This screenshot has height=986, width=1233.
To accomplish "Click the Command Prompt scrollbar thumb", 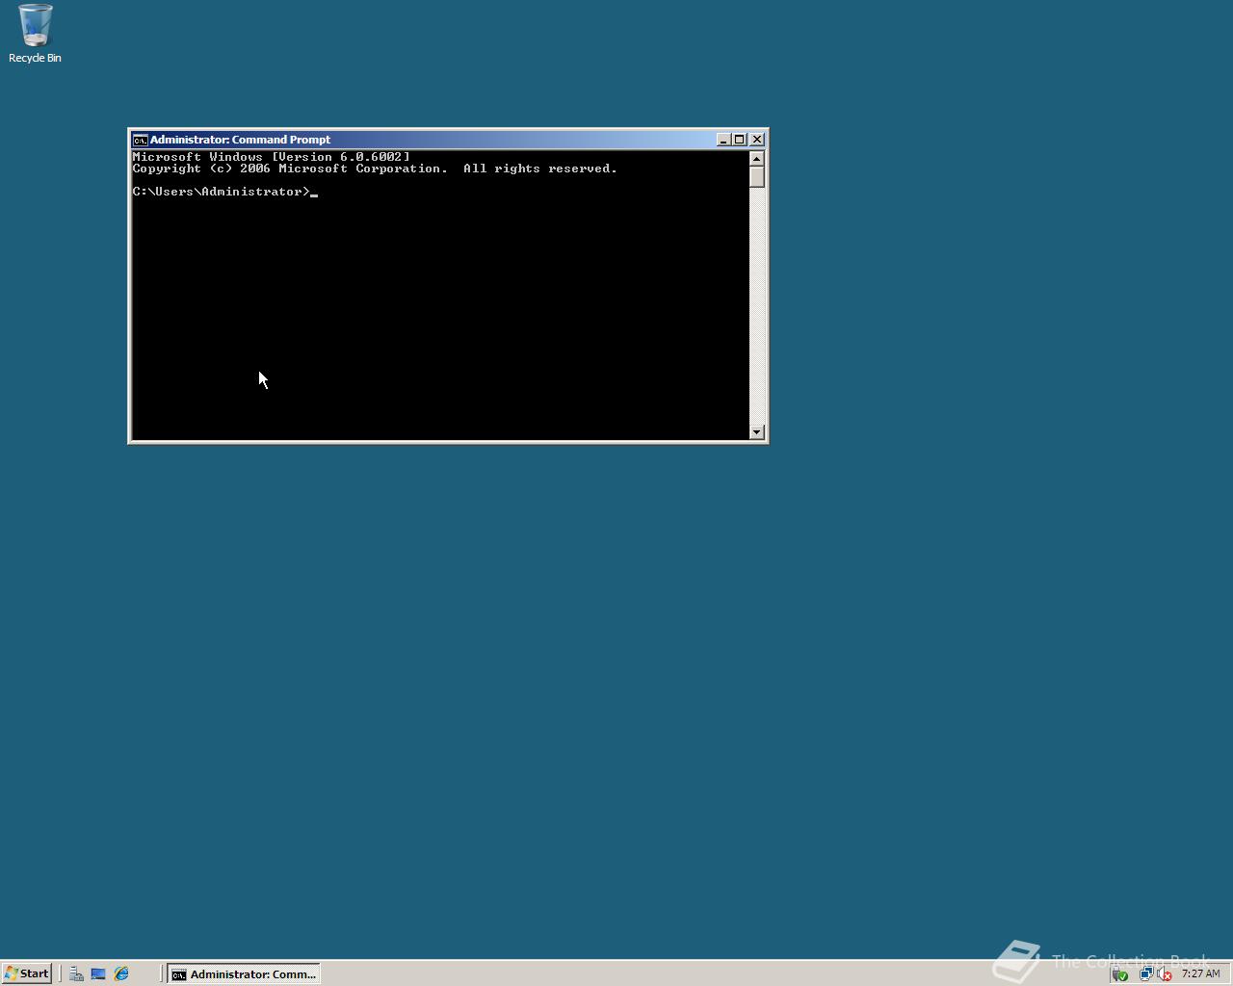I will [x=757, y=177].
